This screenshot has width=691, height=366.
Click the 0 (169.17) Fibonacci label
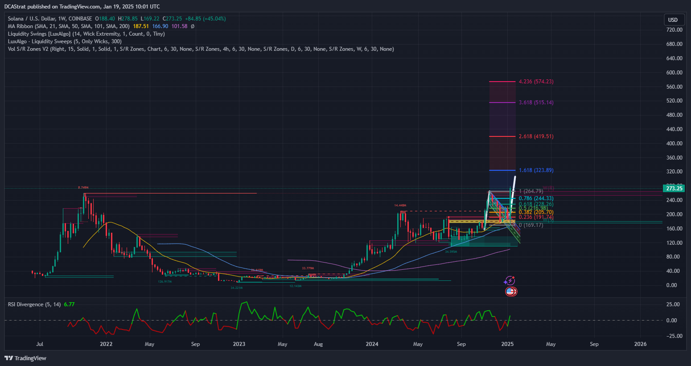point(531,225)
